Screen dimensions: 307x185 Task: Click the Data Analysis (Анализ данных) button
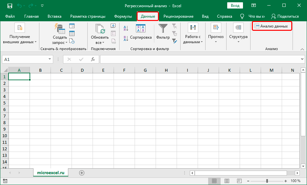coord(272,26)
